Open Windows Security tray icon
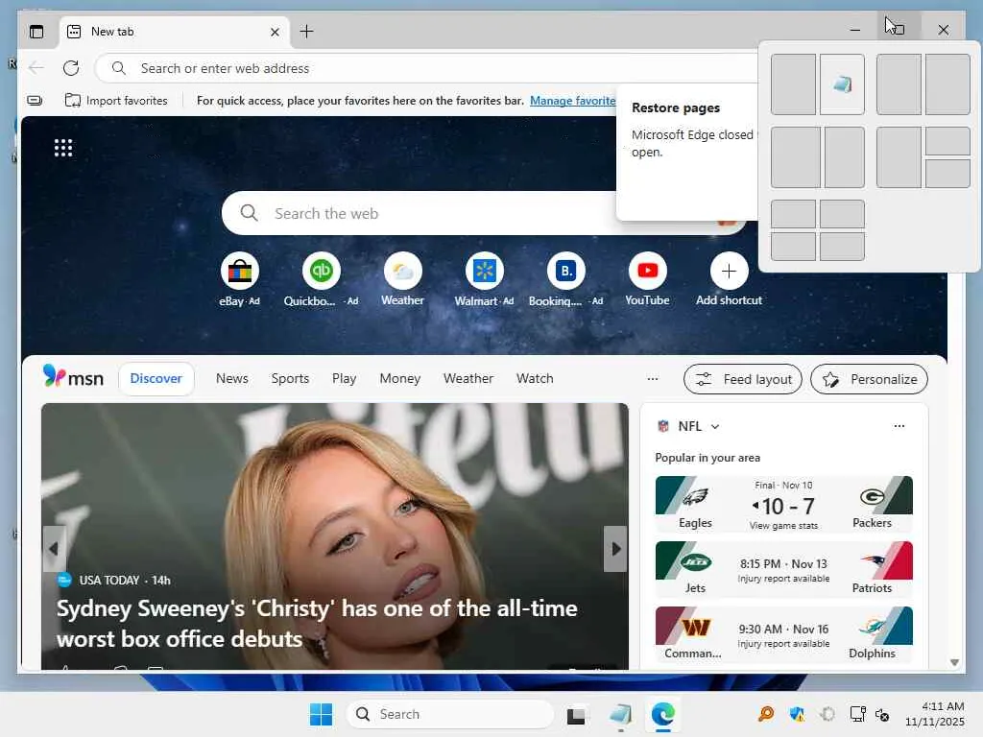This screenshot has width=983, height=737. click(797, 714)
